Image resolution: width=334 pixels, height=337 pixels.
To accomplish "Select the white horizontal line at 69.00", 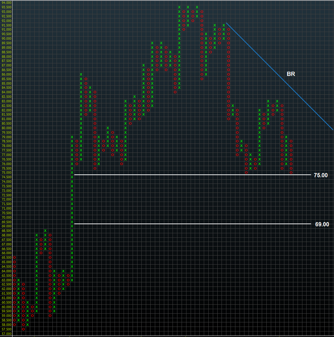I will pyautogui.click(x=191, y=224).
